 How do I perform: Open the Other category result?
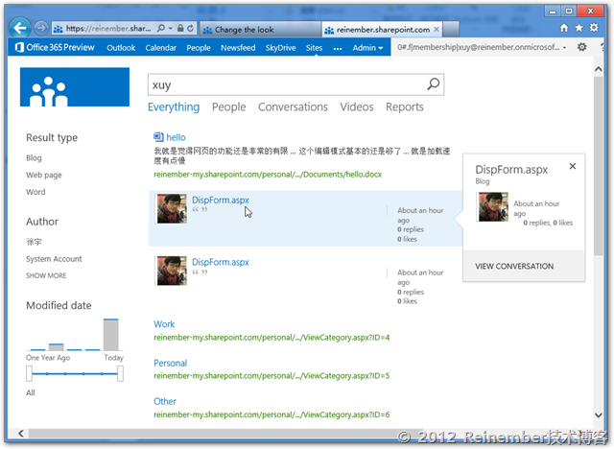(x=165, y=401)
